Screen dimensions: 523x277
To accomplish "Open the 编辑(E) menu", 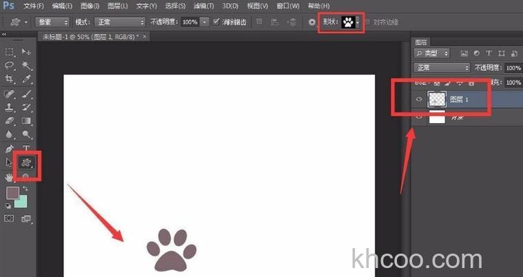I will (62, 5).
